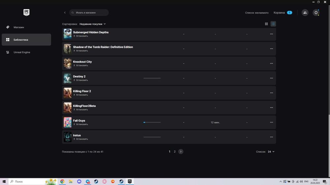330x185 pixels.
Task: Open Opera browser from taskbar
Action: (104, 181)
